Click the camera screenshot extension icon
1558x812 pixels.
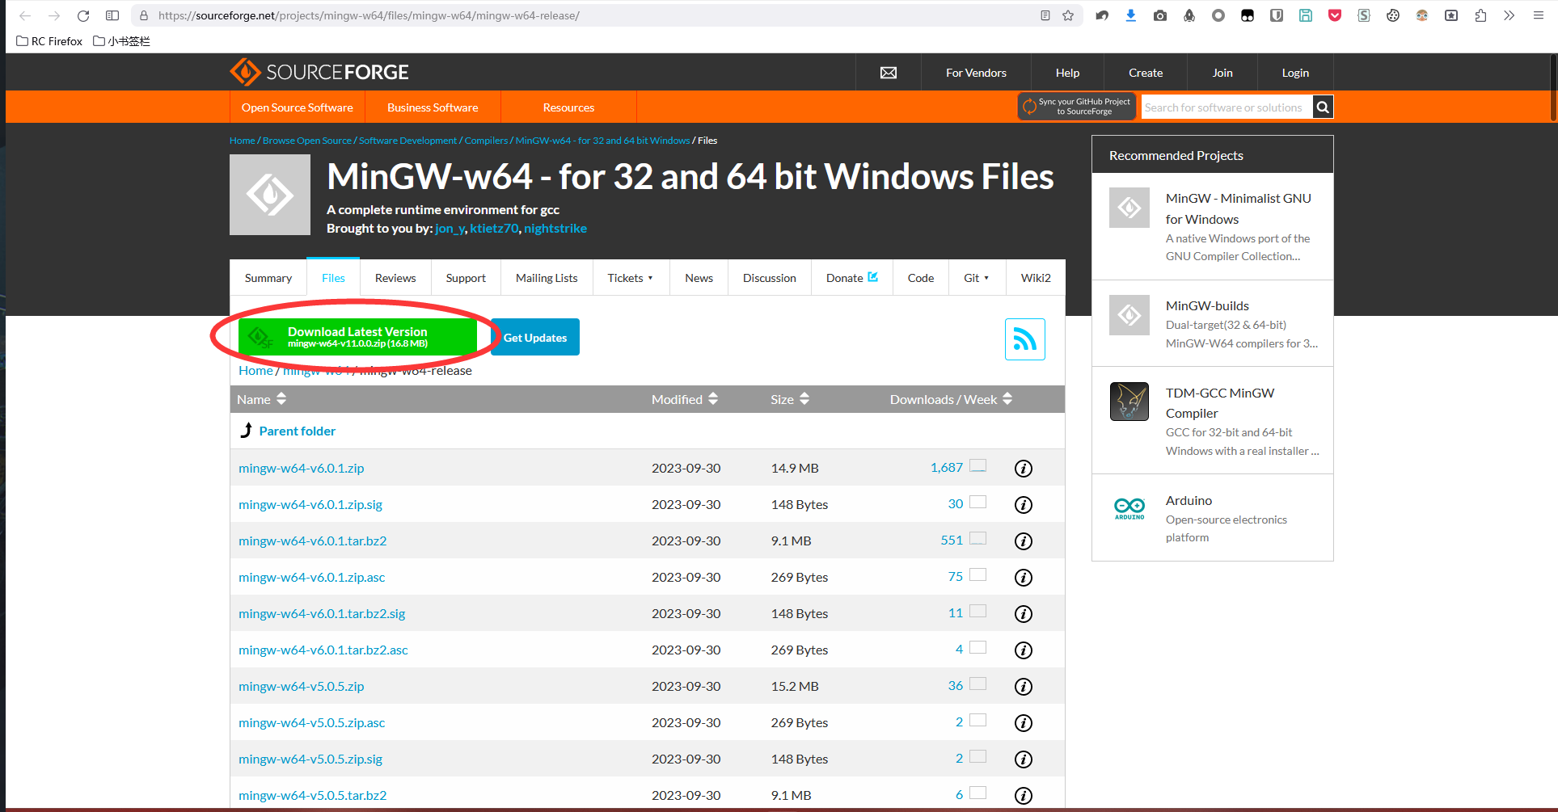[1160, 15]
